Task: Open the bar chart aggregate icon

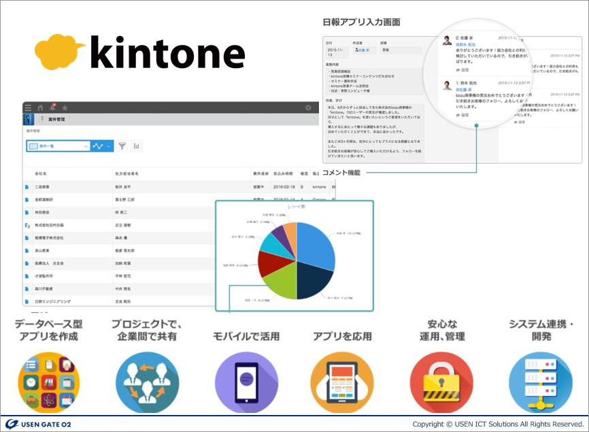Action: point(136,146)
